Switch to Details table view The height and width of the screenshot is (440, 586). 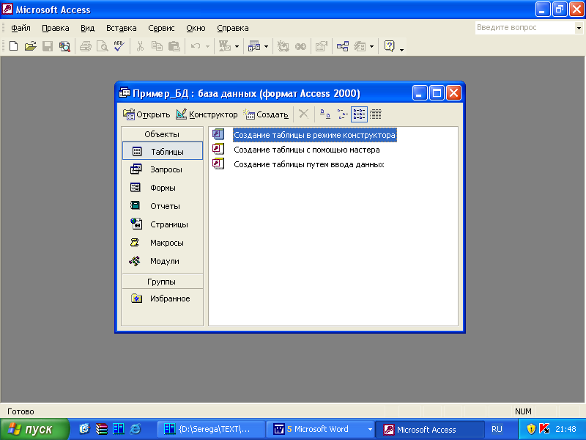[x=376, y=114]
